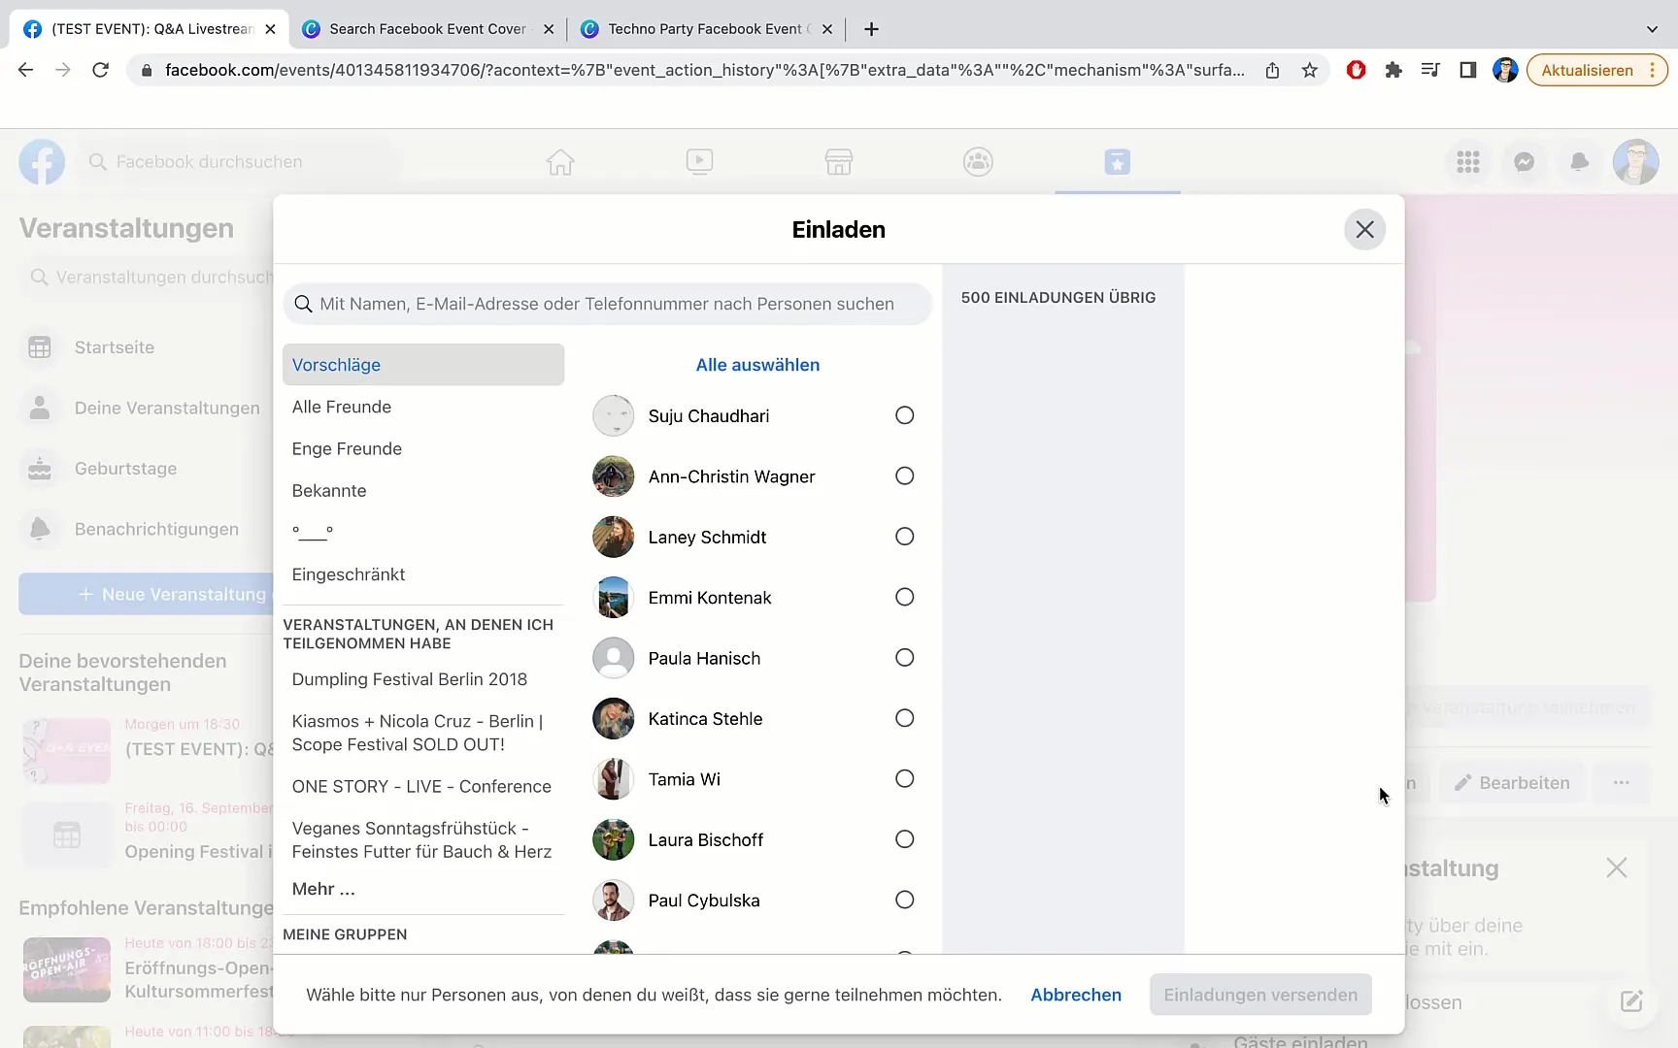This screenshot has width=1678, height=1048.
Task: Select Veganes Sonntagsfrühstück event list
Action: (423, 839)
